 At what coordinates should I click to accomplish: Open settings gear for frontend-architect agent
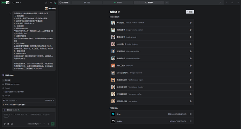coord(191,59)
